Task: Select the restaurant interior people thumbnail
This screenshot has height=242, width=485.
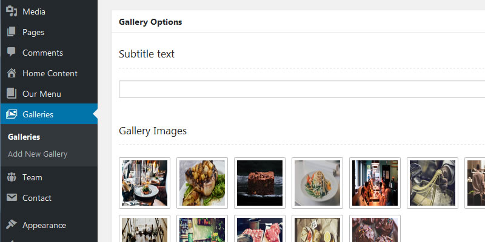Action: [375, 183]
